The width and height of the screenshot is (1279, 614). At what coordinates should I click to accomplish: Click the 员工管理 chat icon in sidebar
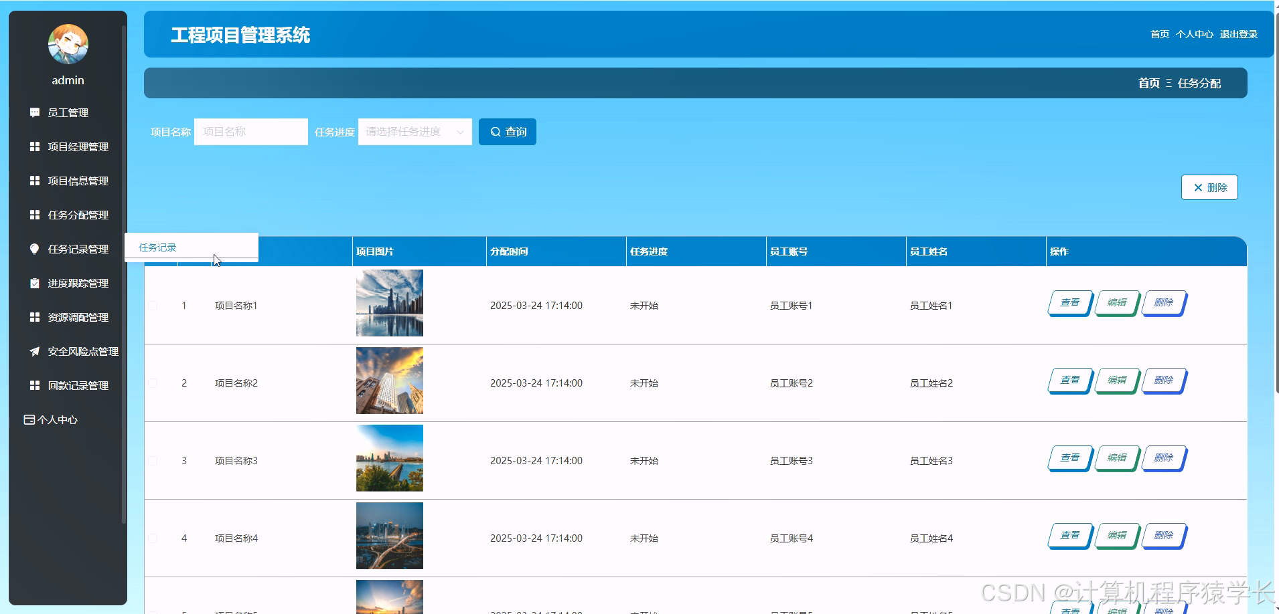(35, 112)
